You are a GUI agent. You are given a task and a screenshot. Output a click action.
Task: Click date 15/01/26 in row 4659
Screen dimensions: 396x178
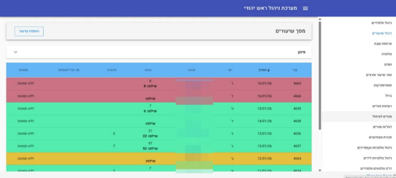265,108
